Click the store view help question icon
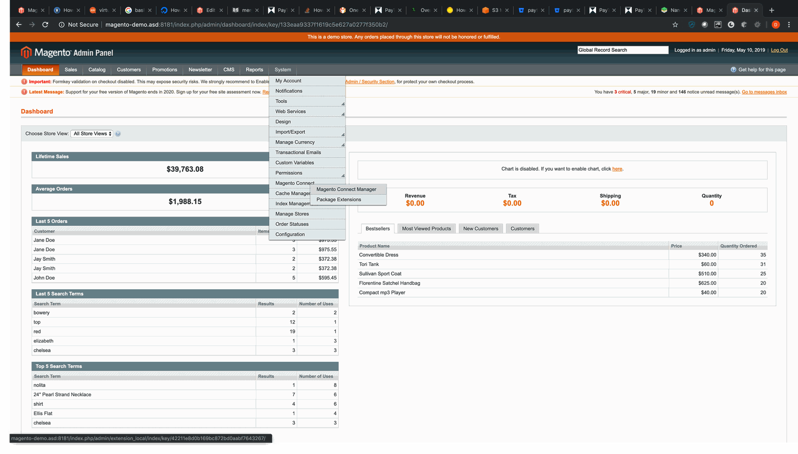Image resolution: width=798 pixels, height=454 pixels. (x=118, y=134)
